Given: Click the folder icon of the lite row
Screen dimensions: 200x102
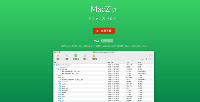Looking at the screenshot, I should (x=60, y=101).
